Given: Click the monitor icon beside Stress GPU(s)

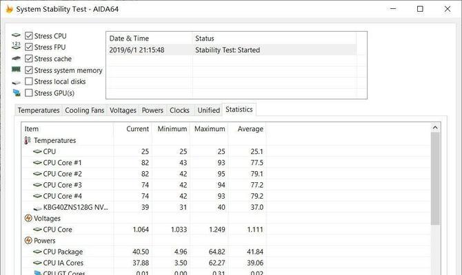Looking at the screenshot, I should point(17,93).
